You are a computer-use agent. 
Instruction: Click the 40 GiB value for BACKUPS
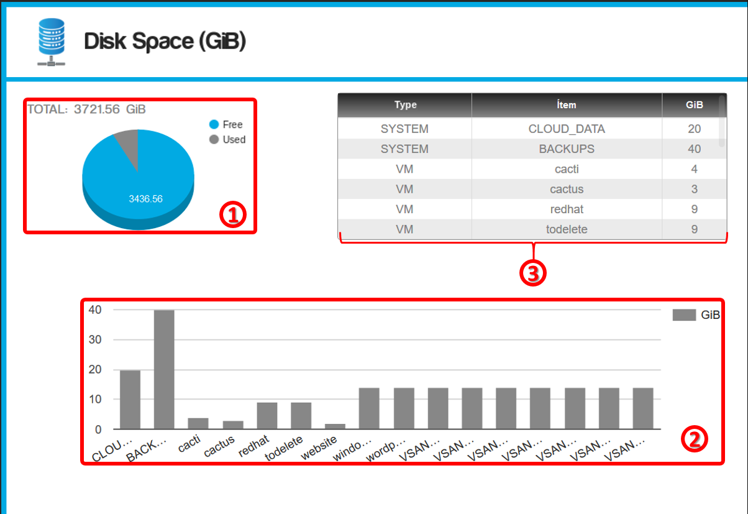(x=694, y=149)
